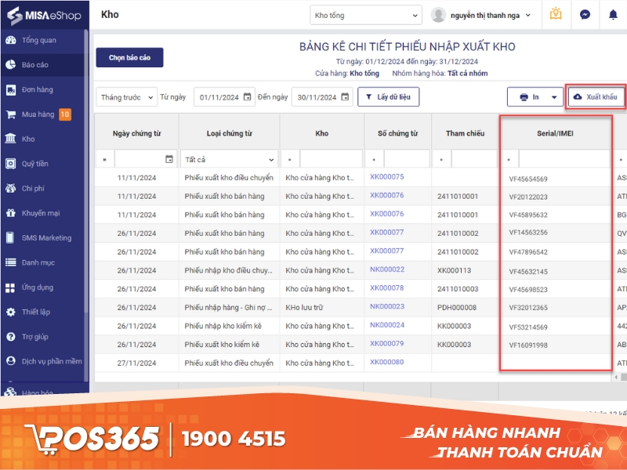Viewport: 627px width, 470px height.
Task: Click filter operator under Kho column
Action: click(x=290, y=160)
